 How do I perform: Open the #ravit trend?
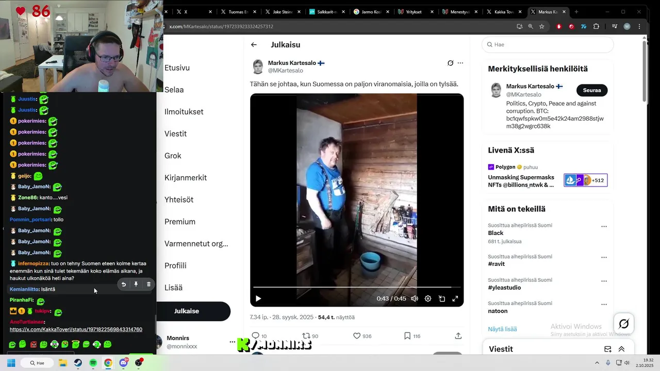point(497,264)
